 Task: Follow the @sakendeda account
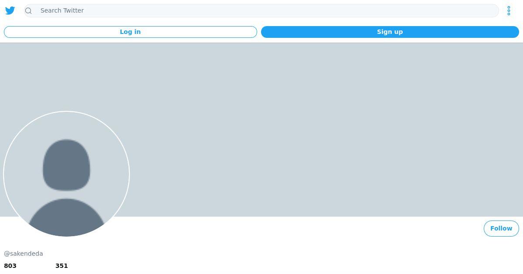click(x=501, y=228)
